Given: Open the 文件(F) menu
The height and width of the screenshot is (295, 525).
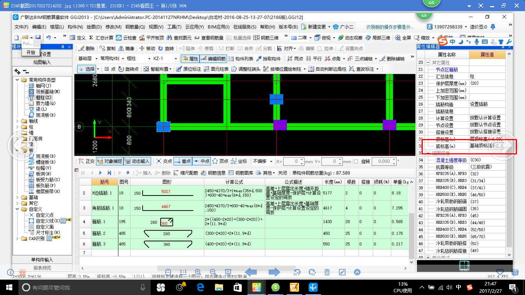Looking at the screenshot, I should 22,27.
